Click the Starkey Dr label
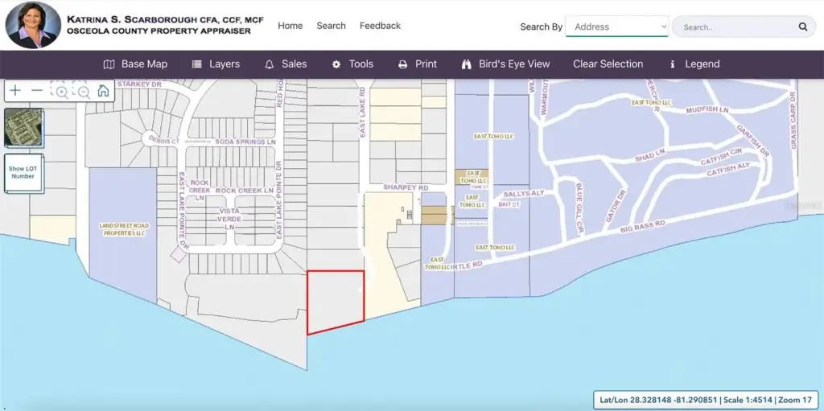 (139, 84)
